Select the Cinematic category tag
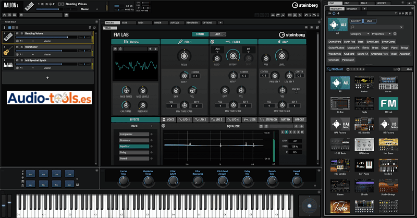 coord(334,60)
